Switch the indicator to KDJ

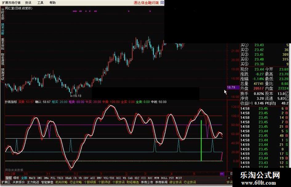137,178
